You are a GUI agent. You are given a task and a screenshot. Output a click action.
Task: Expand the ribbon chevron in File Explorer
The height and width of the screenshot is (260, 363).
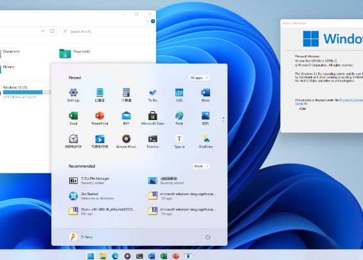tap(147, 21)
